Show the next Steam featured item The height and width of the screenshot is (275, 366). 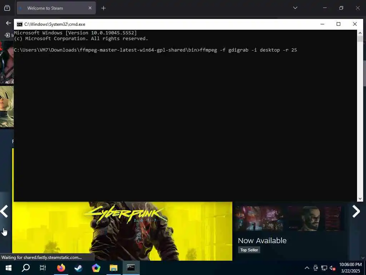pyautogui.click(x=356, y=211)
